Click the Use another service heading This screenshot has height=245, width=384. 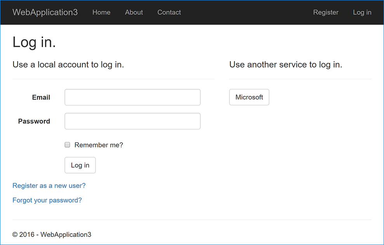coord(285,64)
